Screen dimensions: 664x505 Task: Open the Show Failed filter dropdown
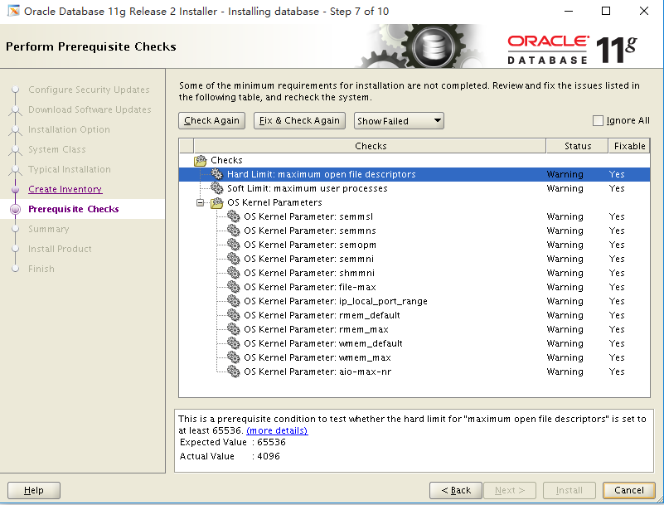click(399, 121)
